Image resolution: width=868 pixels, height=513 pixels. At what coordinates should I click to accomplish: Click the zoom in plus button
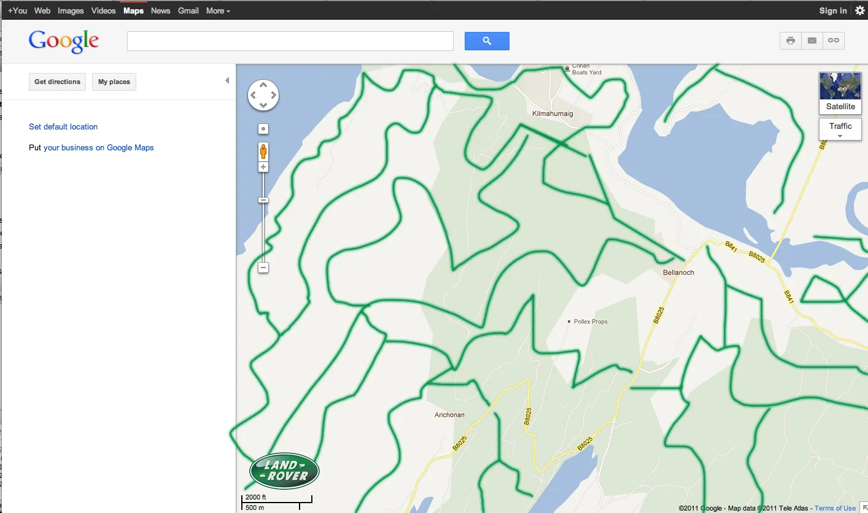pyautogui.click(x=263, y=167)
